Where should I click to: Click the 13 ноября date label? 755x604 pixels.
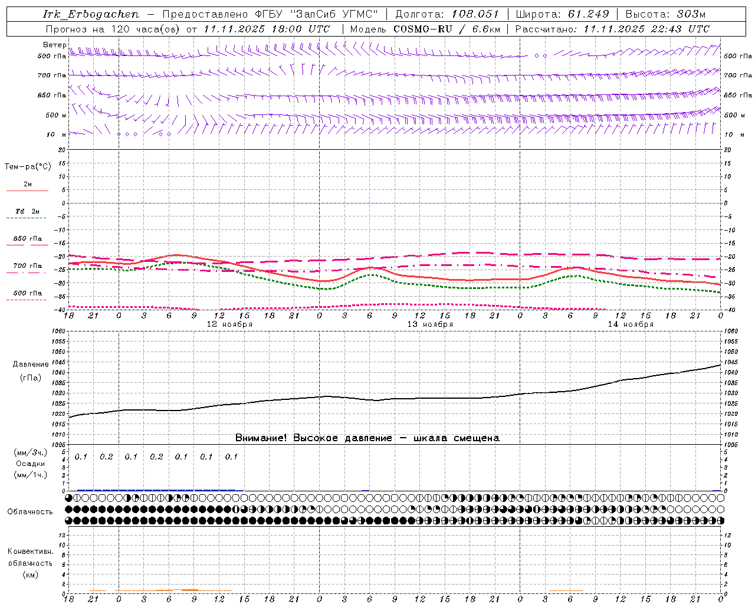(430, 324)
